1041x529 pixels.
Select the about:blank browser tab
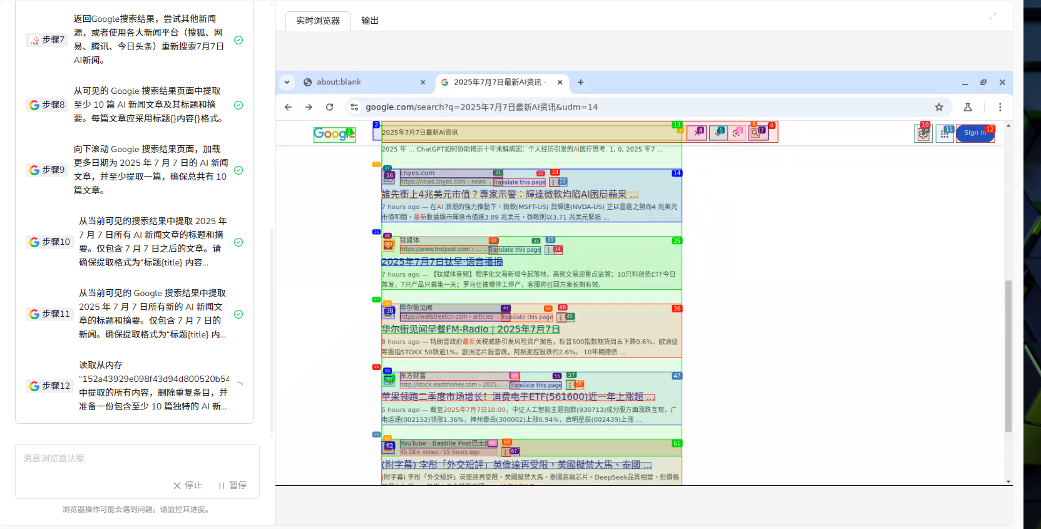pos(364,82)
